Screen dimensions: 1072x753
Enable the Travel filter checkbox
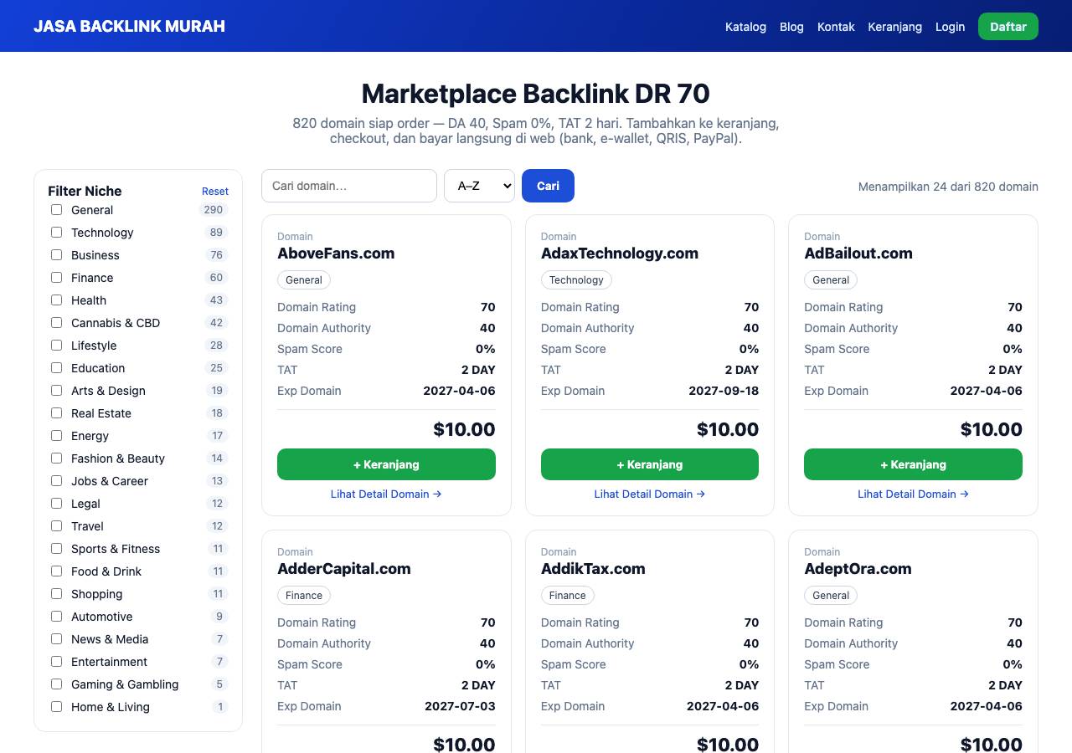click(x=56, y=526)
